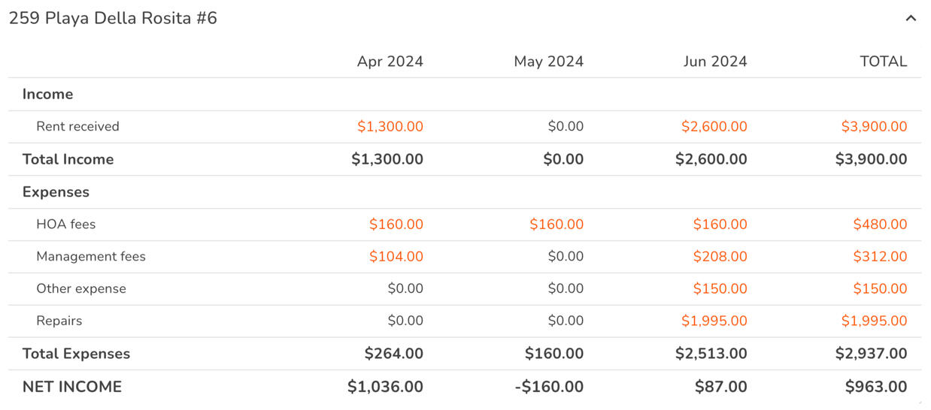
Task: Click total HOA fees $480.00 link
Action: pos(880,225)
